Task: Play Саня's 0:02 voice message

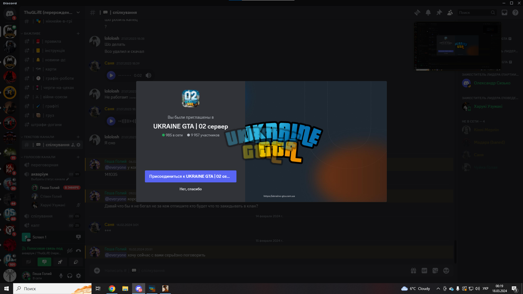Action: (111, 75)
